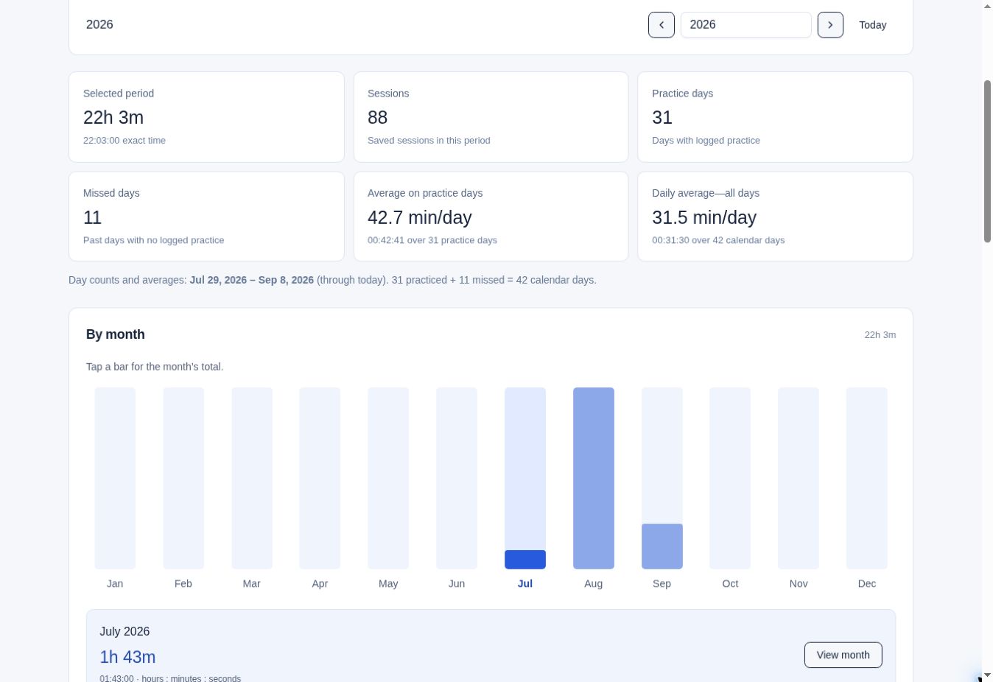The width and height of the screenshot is (993, 682).
Task: Click the year input field showing 2026
Action: point(745,25)
